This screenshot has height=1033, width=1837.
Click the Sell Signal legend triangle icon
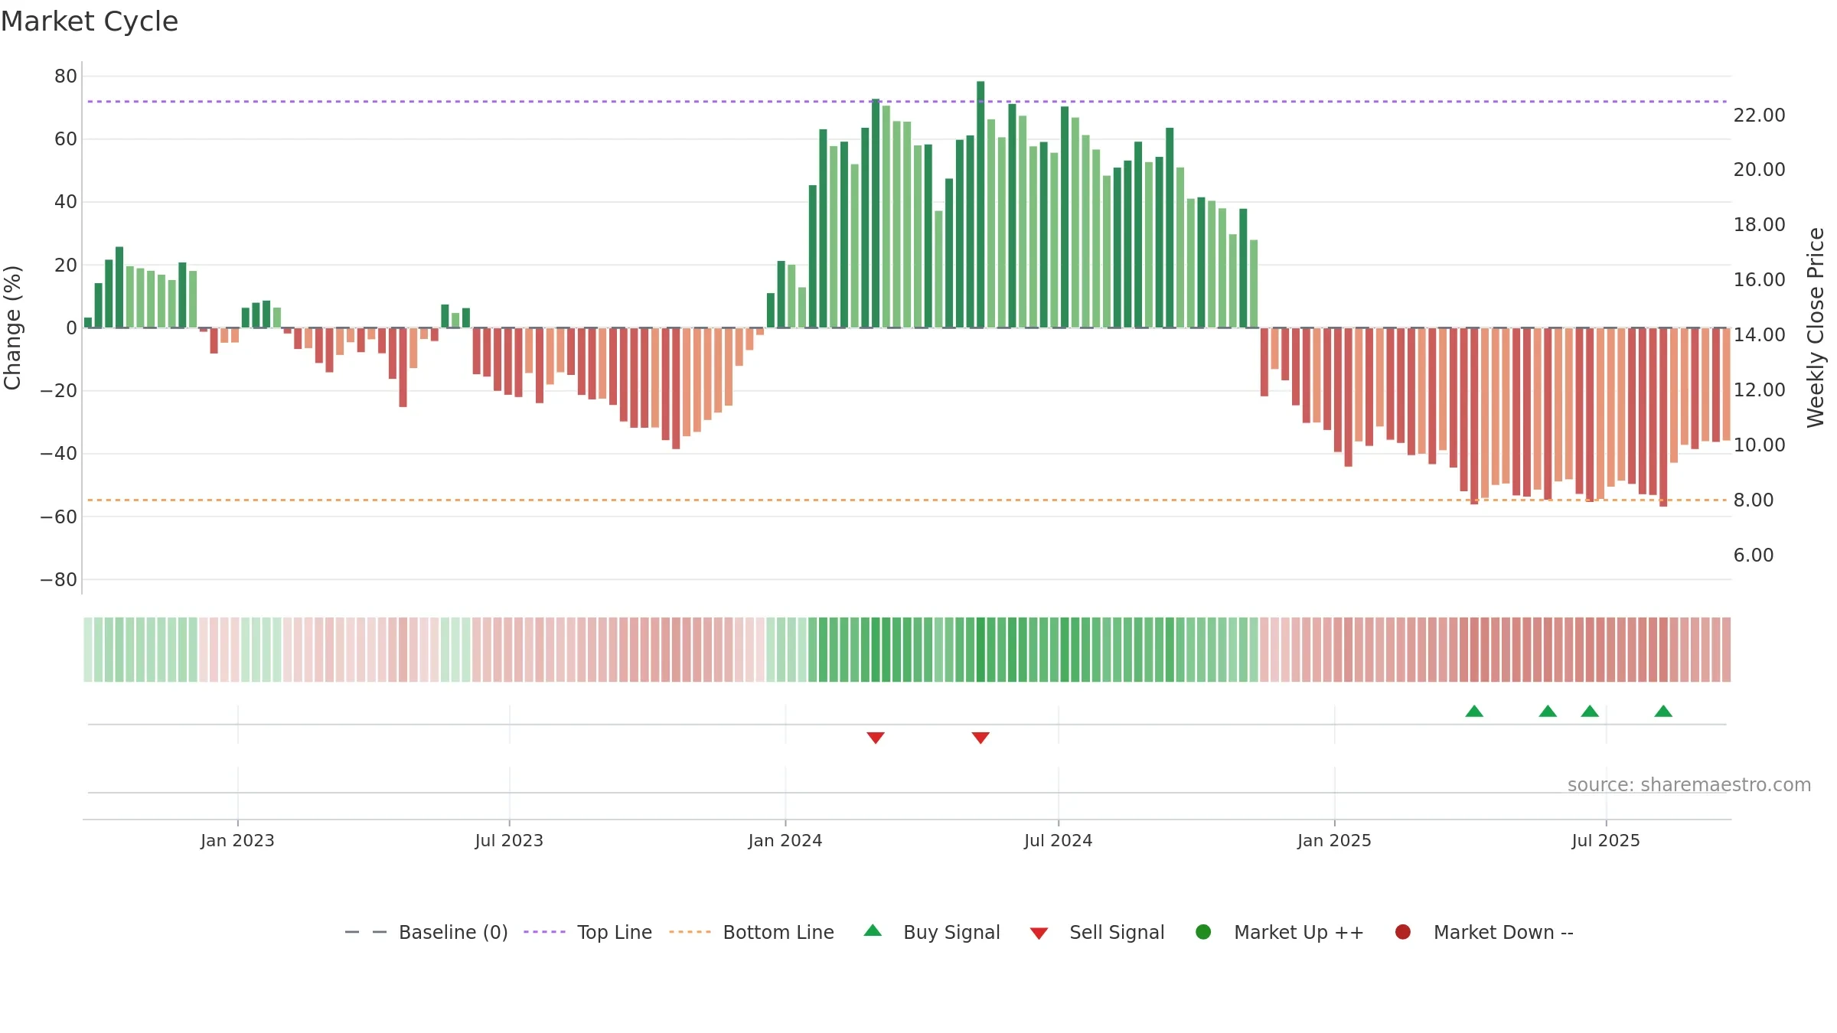[x=1039, y=934]
